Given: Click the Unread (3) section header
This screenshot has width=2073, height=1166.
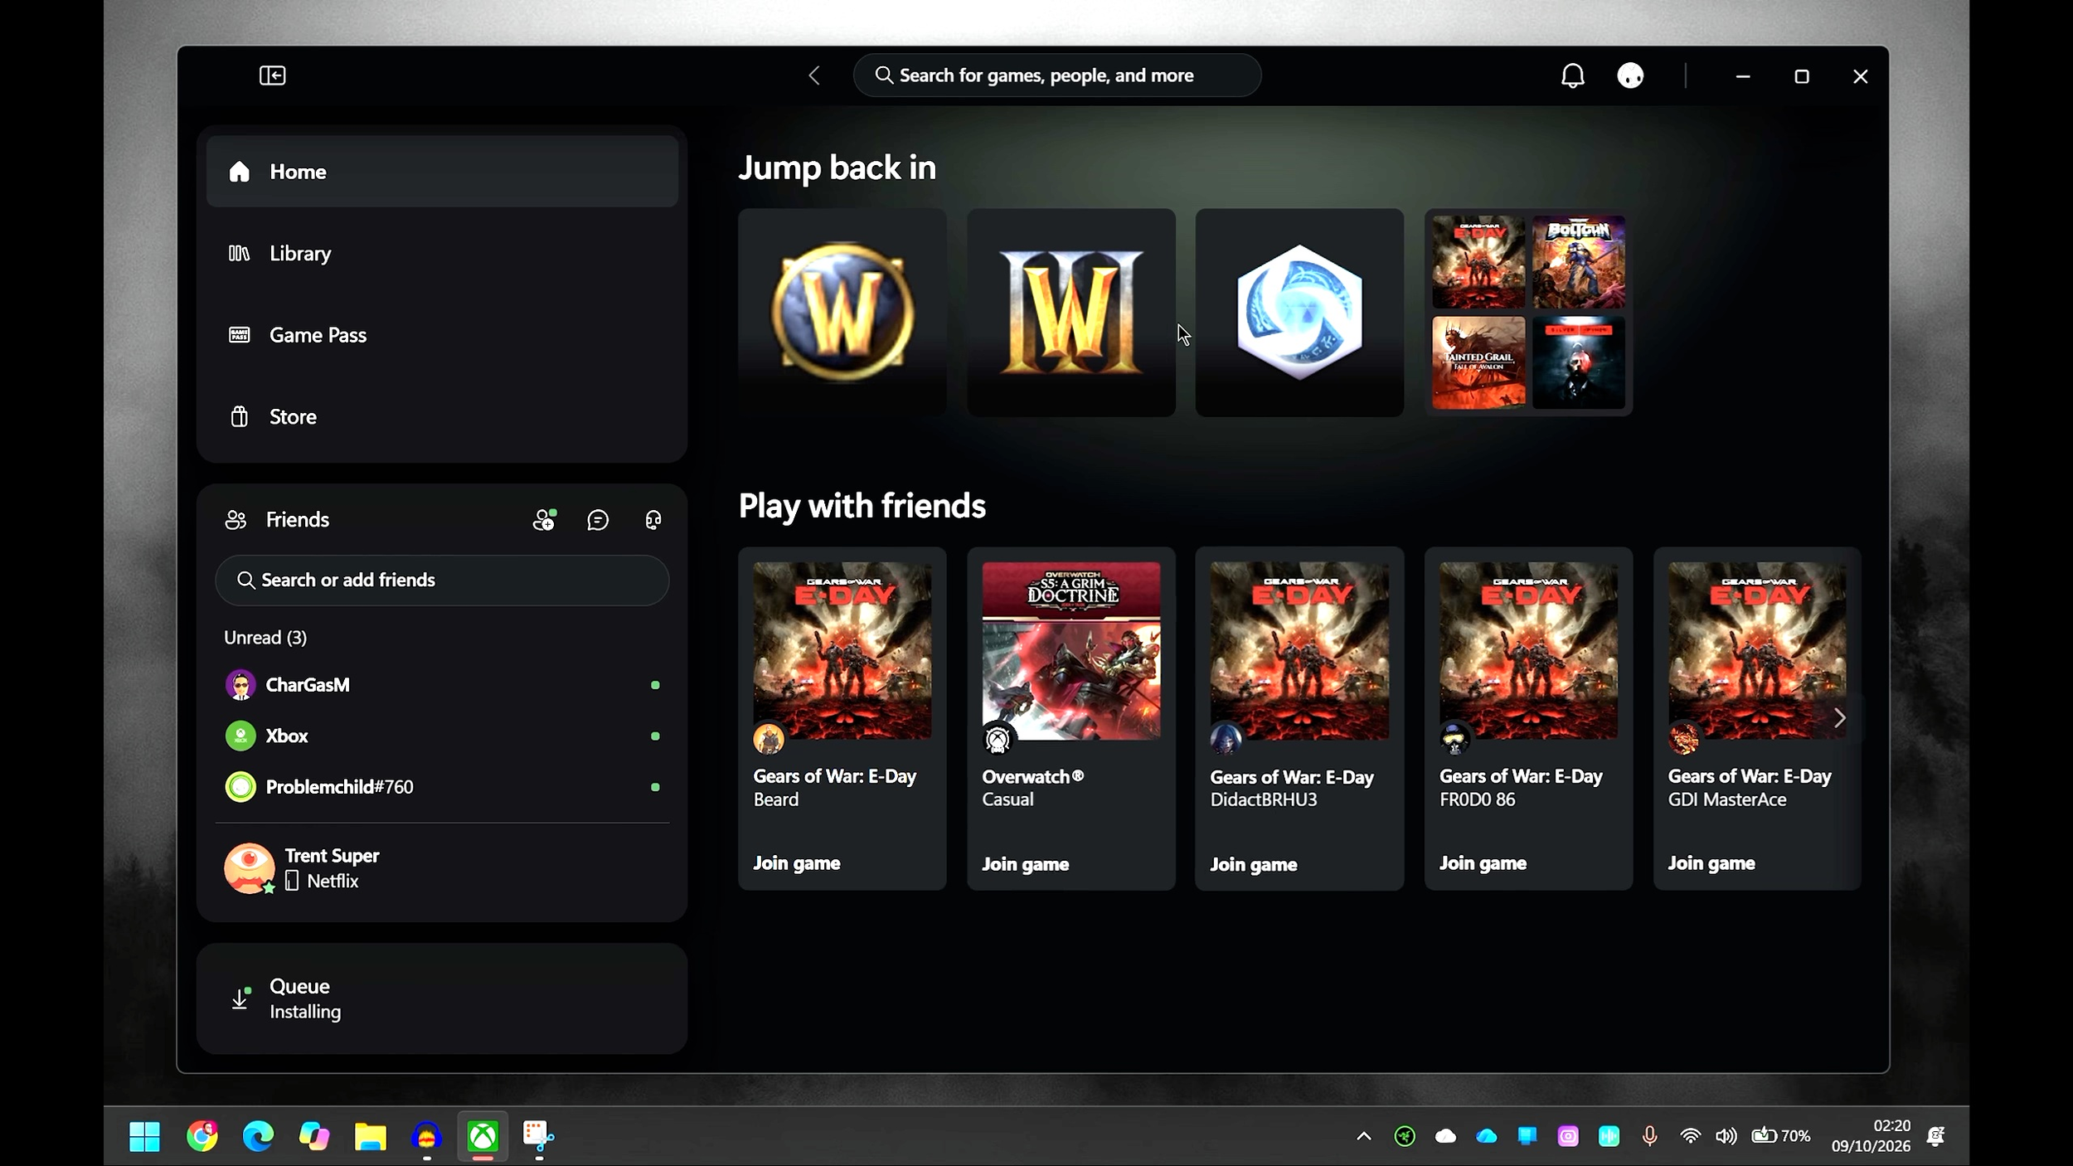Looking at the screenshot, I should pos(265,638).
